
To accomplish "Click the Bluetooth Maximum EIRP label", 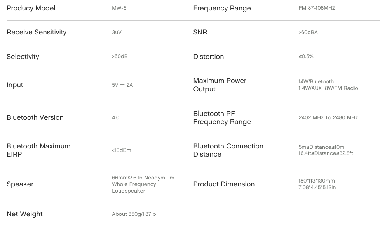I will (x=38, y=150).
